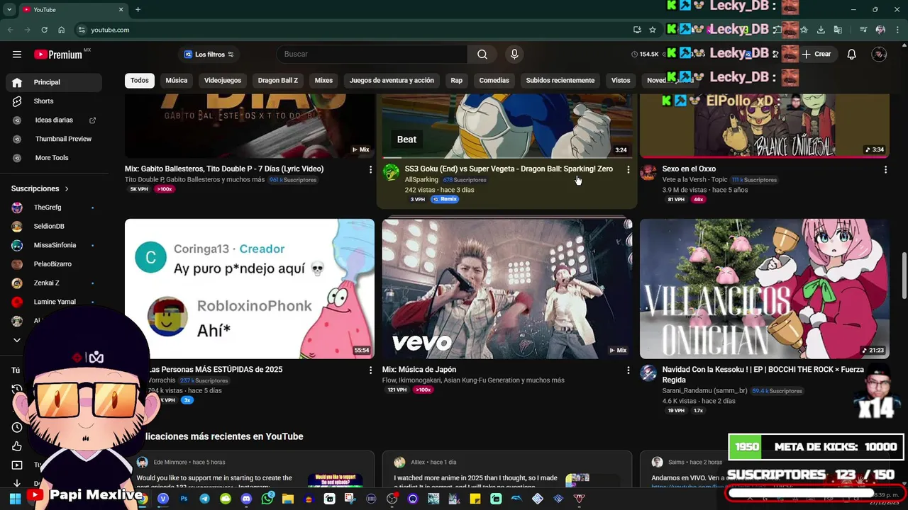
Task: Click the Crear button
Action: [816, 55]
